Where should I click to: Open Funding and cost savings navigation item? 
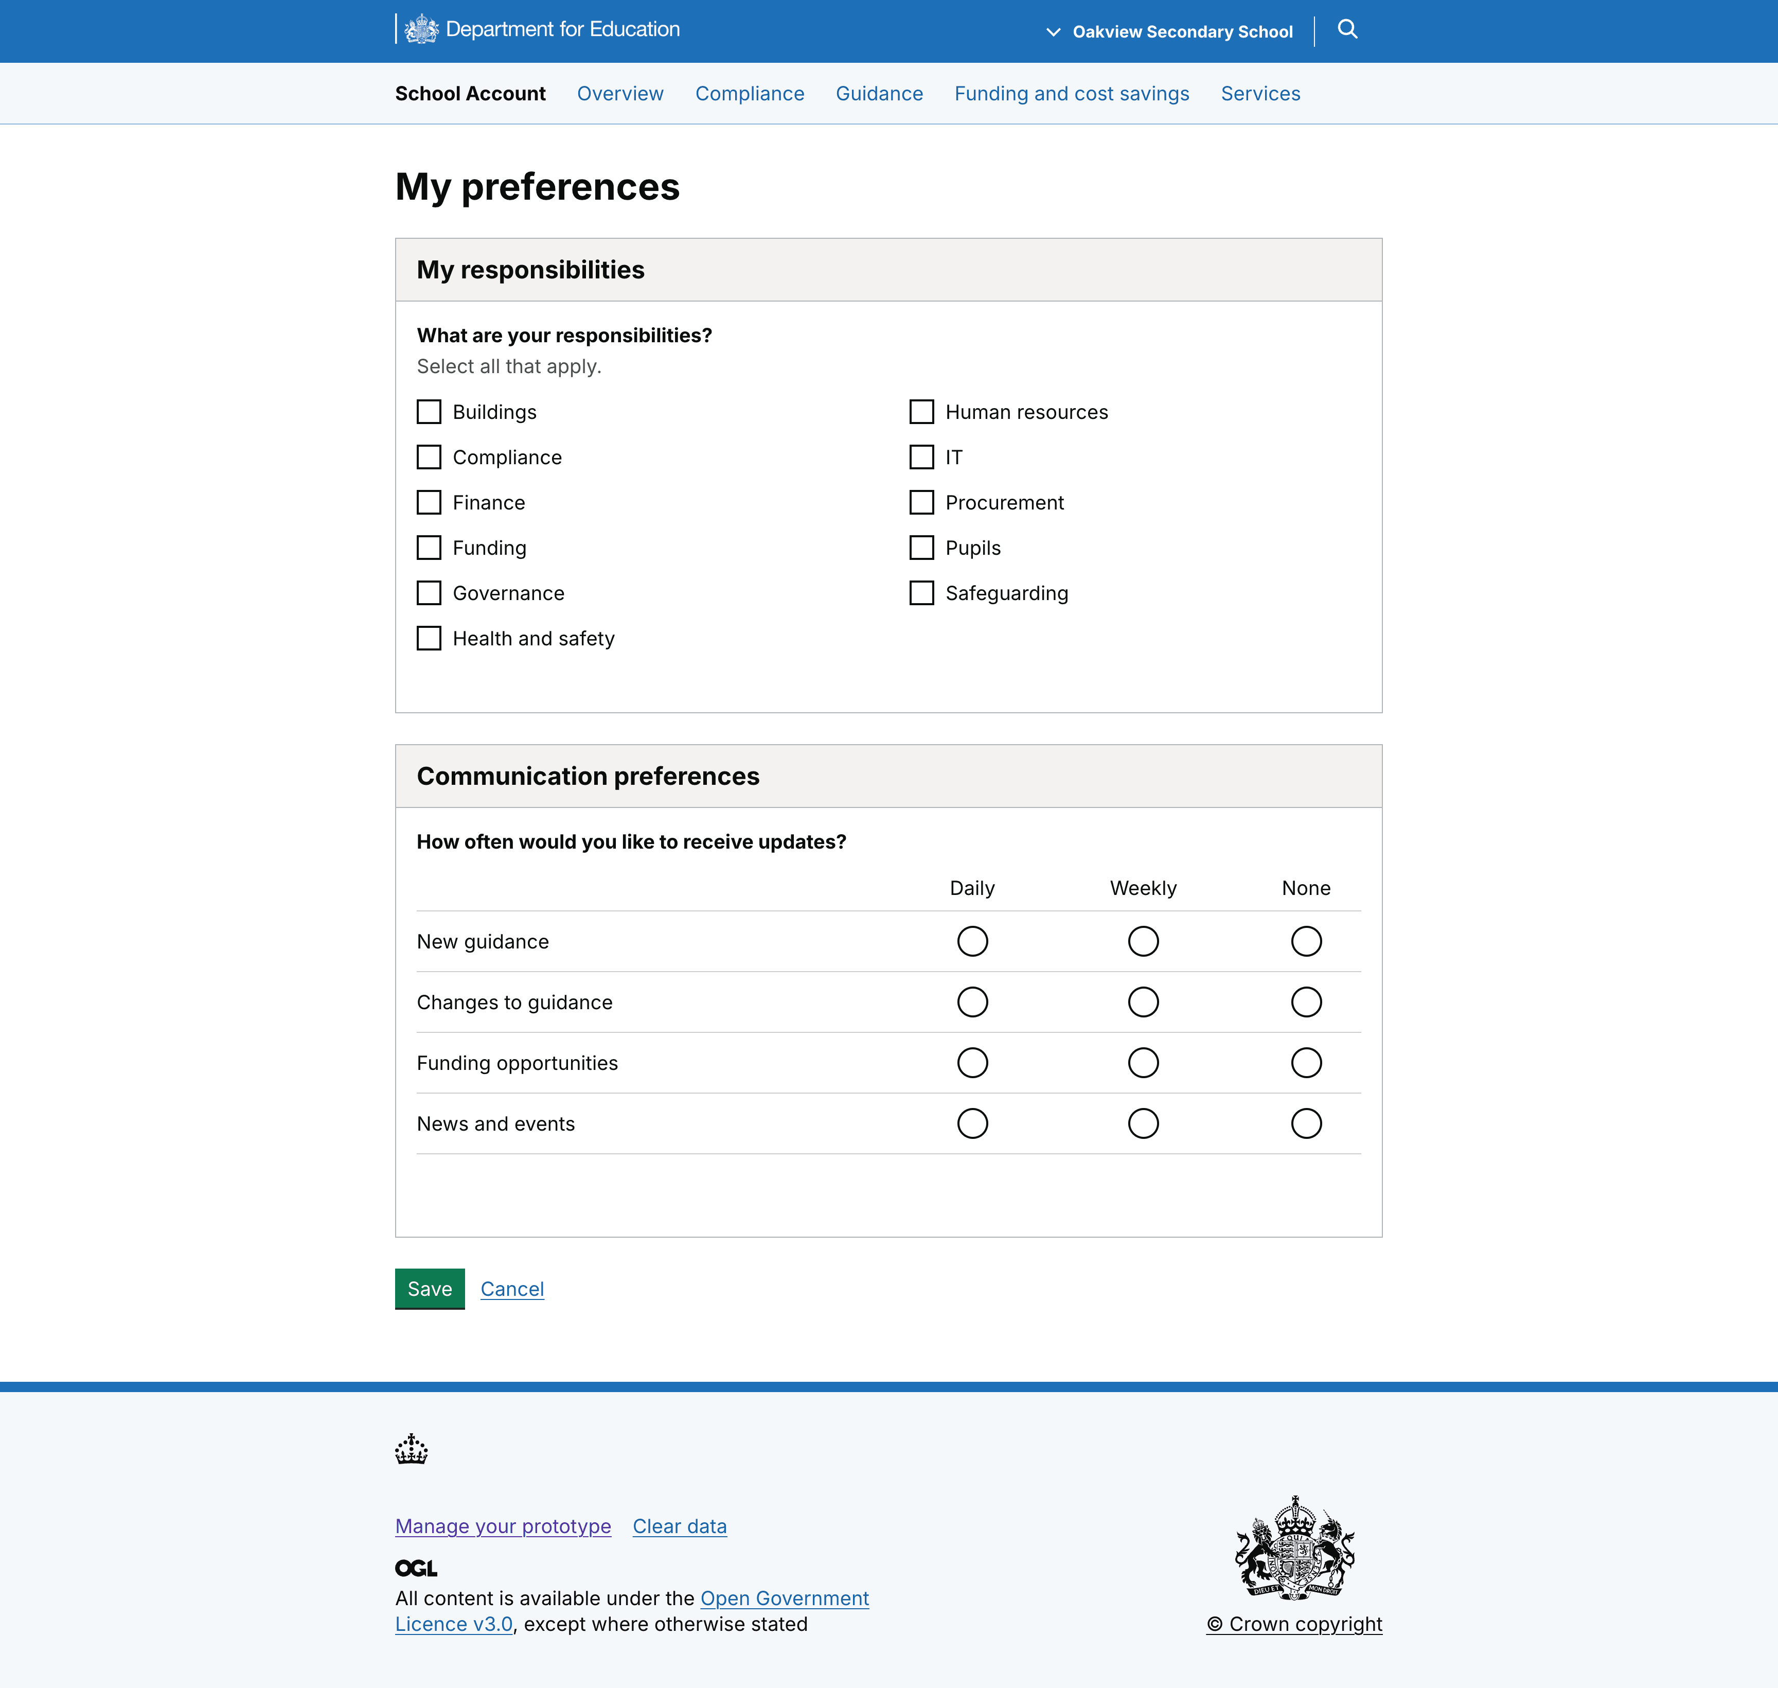pyautogui.click(x=1071, y=94)
